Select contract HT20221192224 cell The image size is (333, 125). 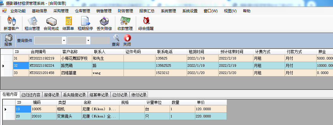coord(45,65)
